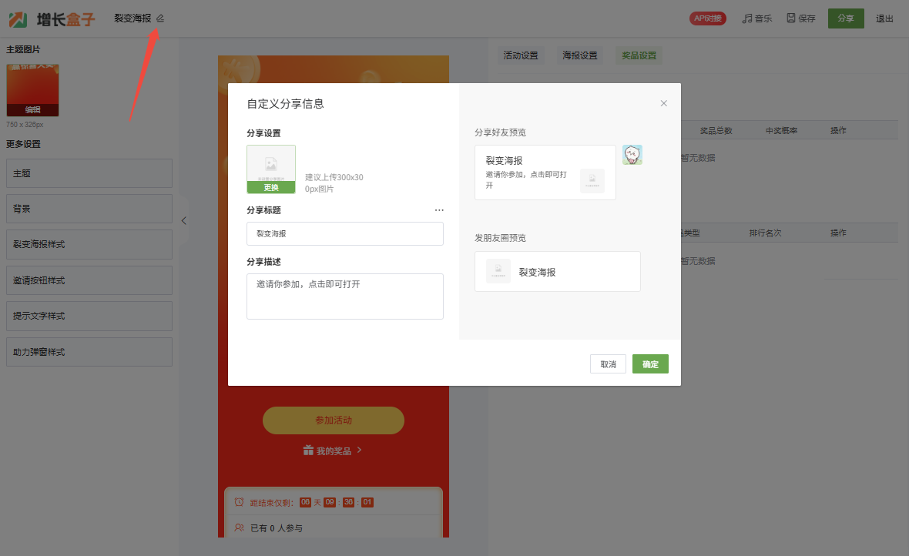The height and width of the screenshot is (556, 909).
Task: Click the gift icon next to 我的奖品
Action: point(308,450)
